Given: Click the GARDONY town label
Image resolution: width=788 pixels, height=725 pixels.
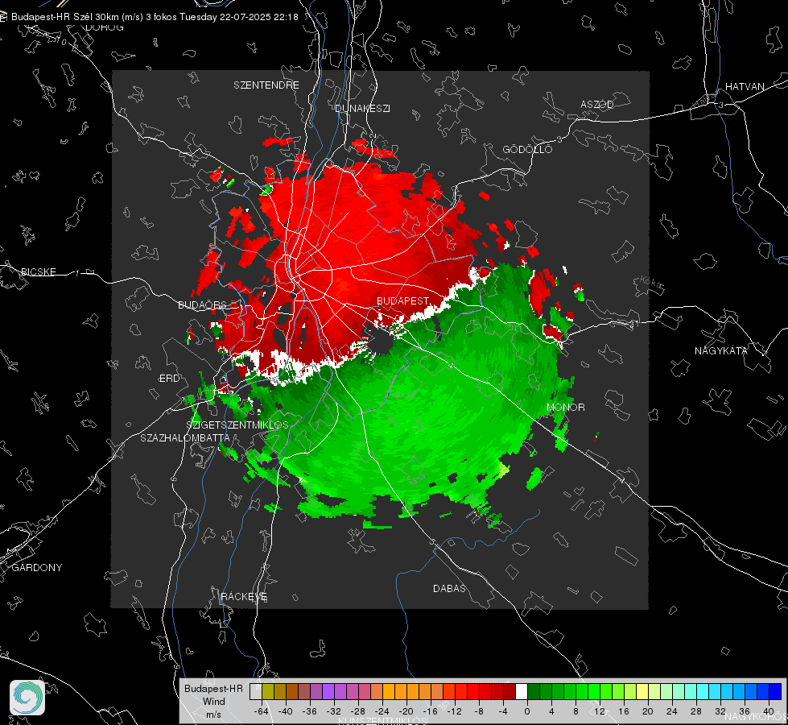Looking at the screenshot, I should [37, 568].
